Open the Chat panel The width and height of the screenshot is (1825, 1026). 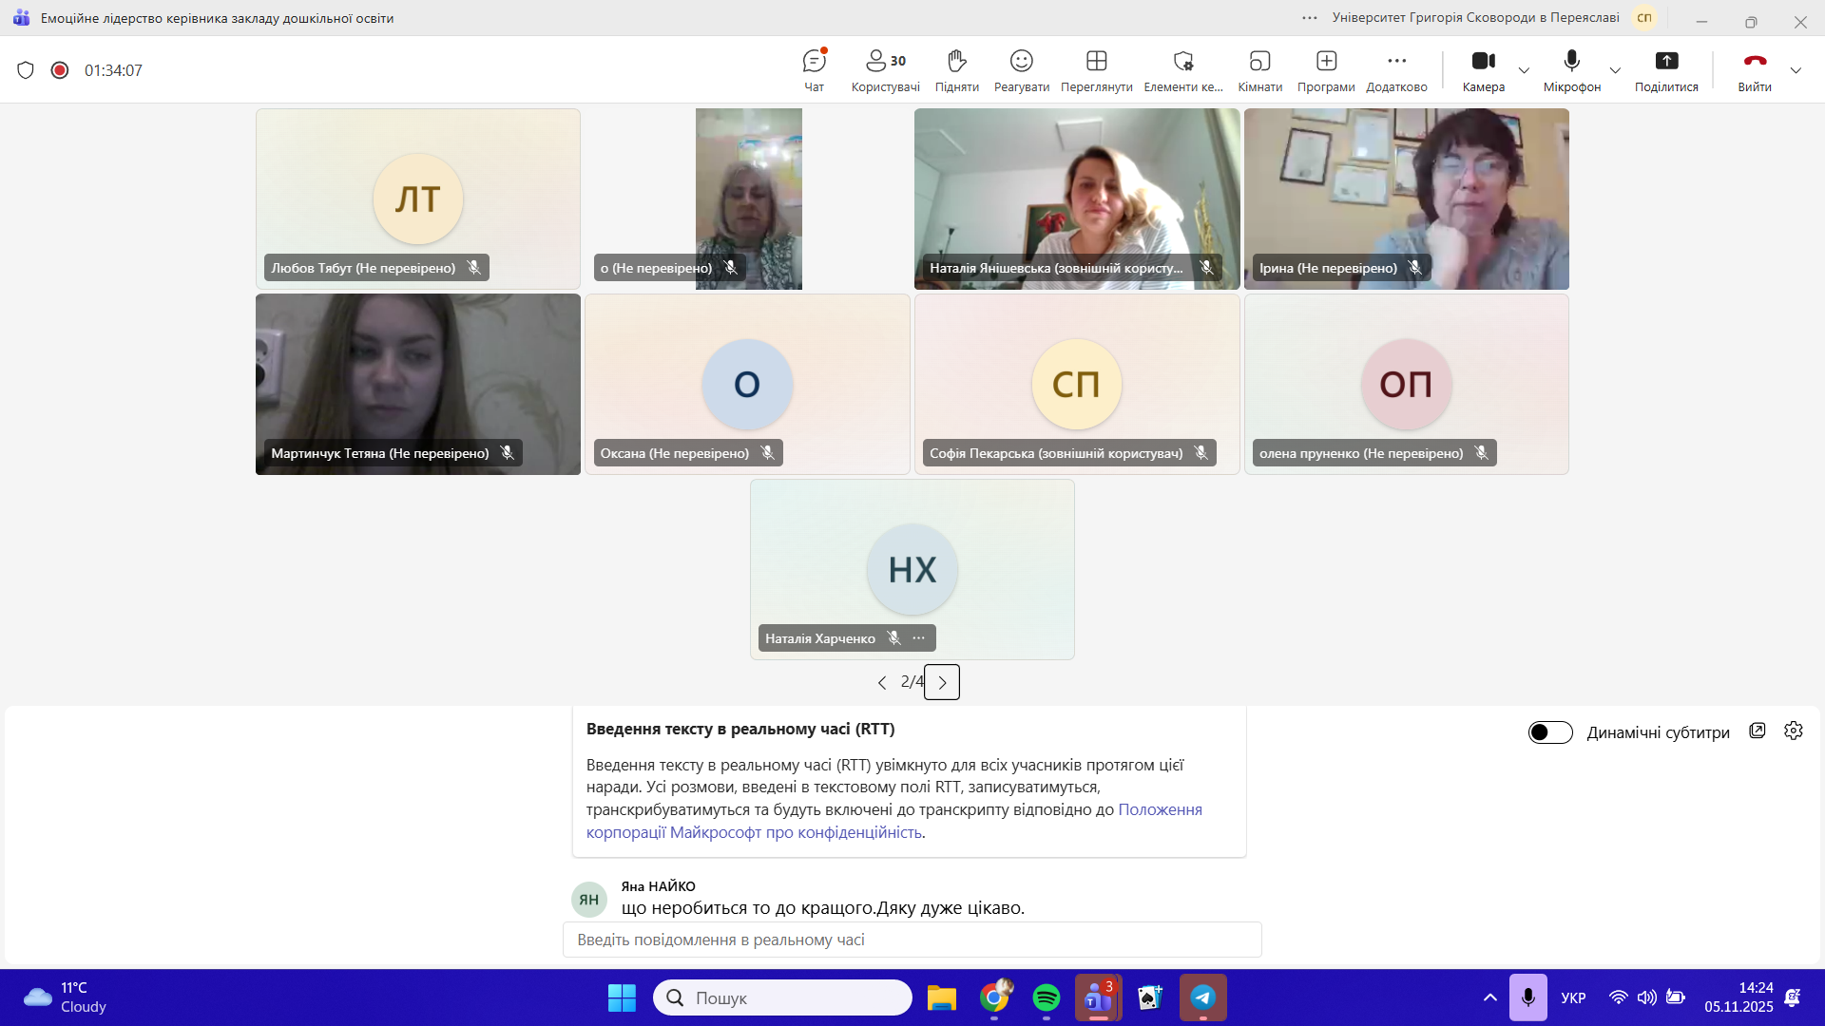(x=814, y=69)
